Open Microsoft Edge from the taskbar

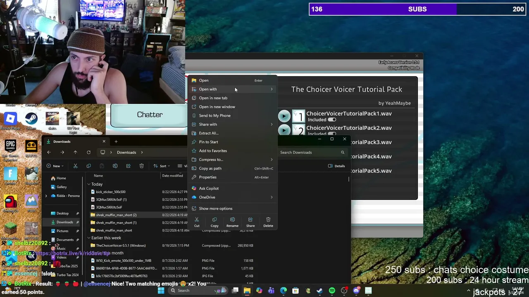pos(283,291)
